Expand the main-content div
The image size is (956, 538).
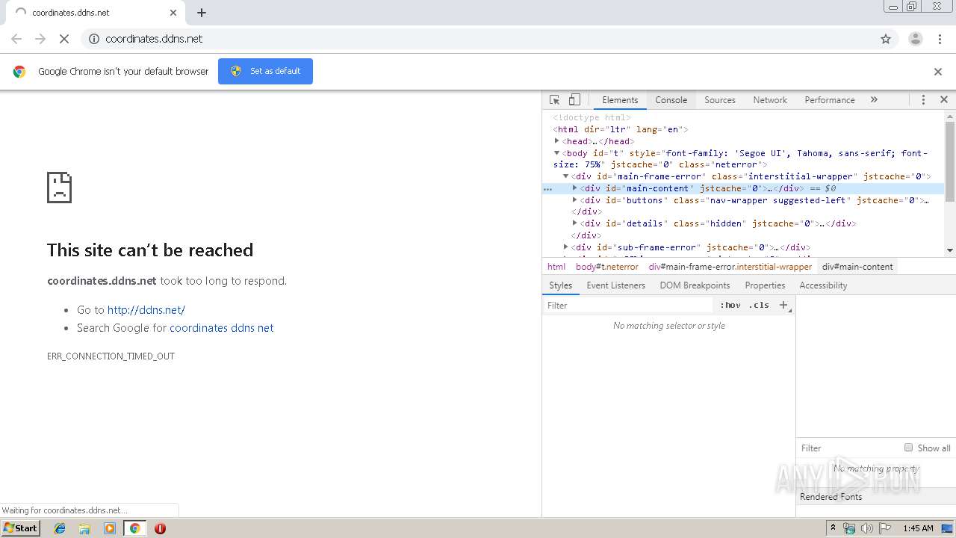pos(575,188)
